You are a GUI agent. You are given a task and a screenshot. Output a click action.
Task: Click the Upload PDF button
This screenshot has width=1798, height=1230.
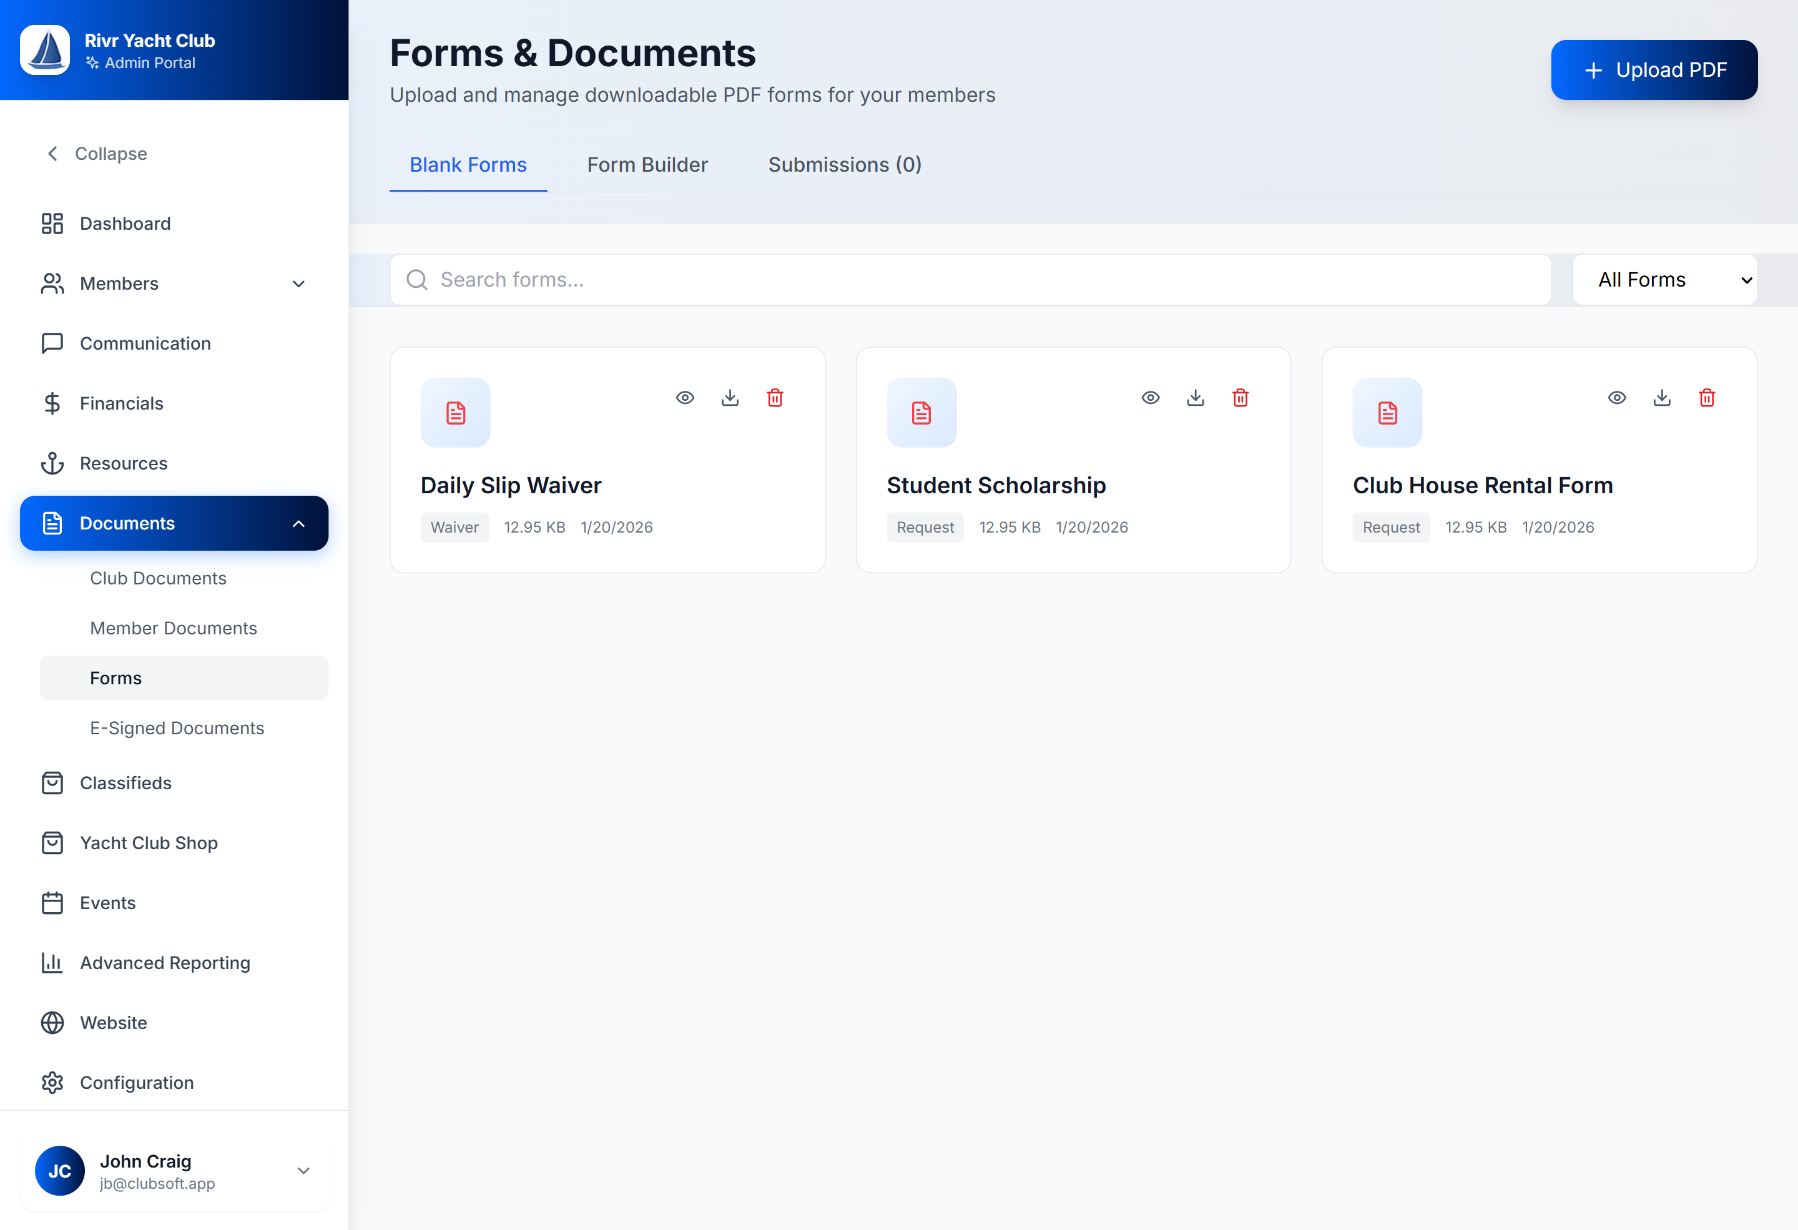1654,70
